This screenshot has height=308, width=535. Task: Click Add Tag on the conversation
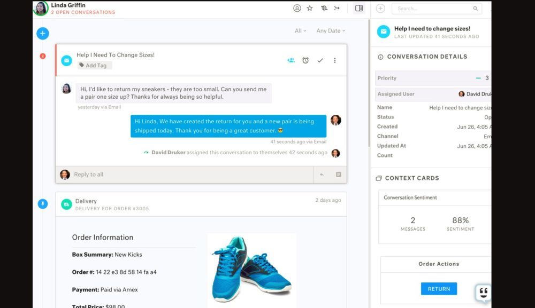click(94, 66)
